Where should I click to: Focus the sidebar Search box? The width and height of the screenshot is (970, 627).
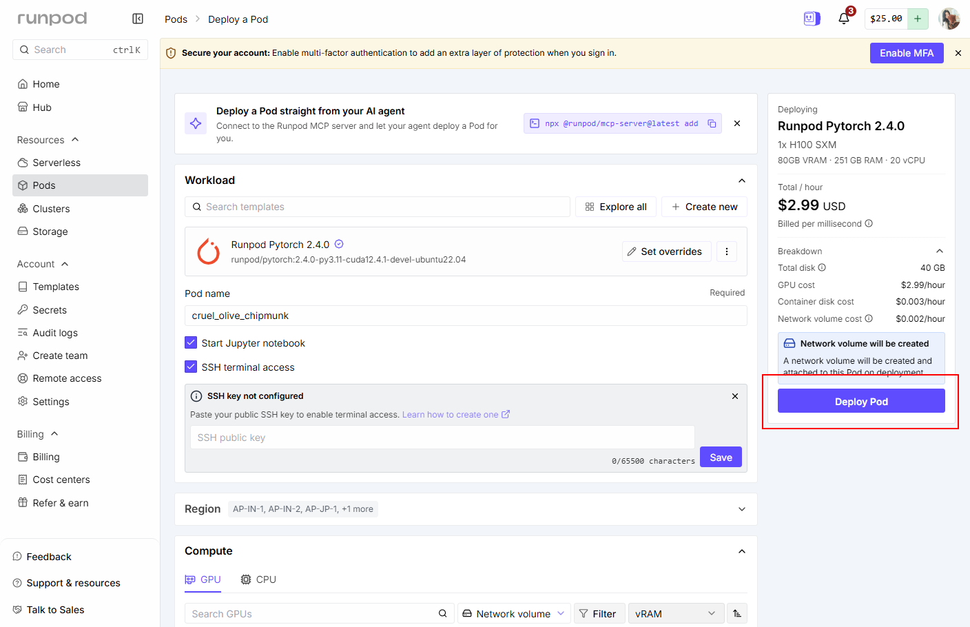pyautogui.click(x=80, y=50)
